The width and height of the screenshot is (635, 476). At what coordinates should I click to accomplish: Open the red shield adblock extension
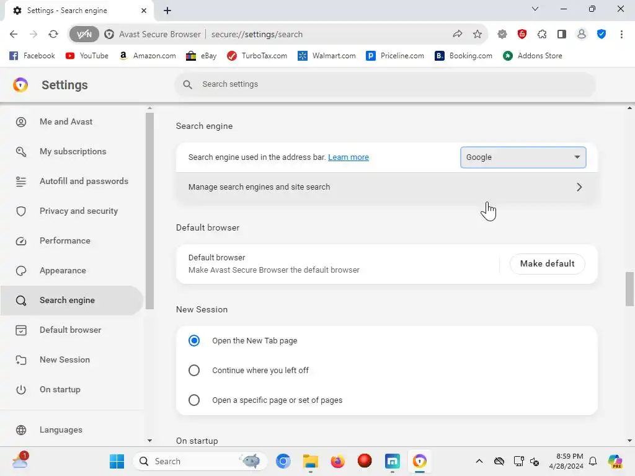click(x=522, y=35)
